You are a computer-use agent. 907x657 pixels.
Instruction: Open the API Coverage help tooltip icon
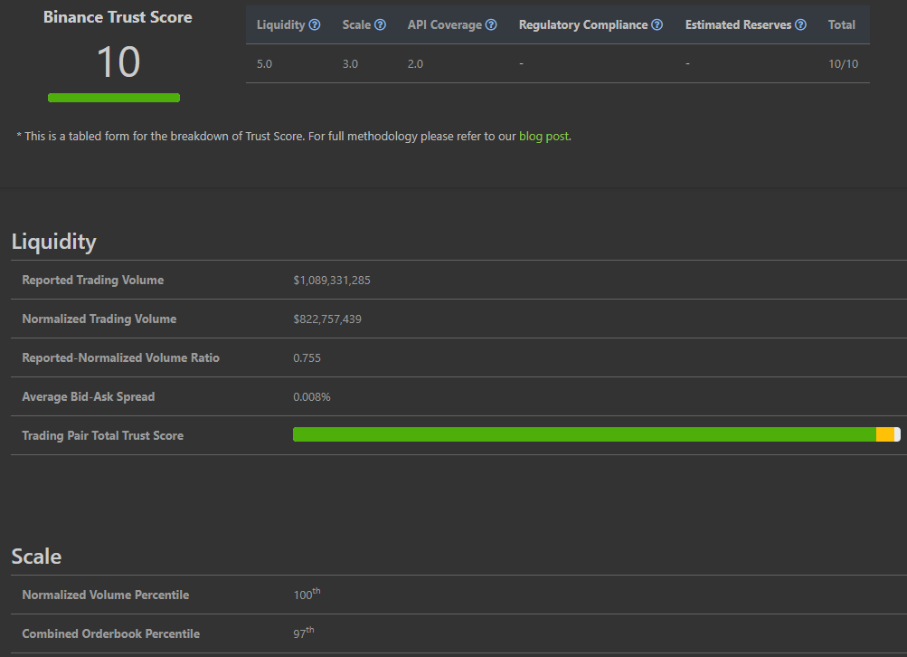coord(491,25)
